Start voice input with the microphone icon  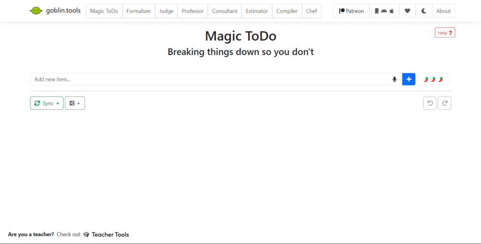(x=395, y=79)
